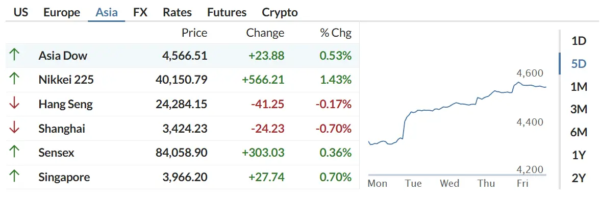Open the Hang Seng index link
Screen dimensions: 600x198
point(65,104)
